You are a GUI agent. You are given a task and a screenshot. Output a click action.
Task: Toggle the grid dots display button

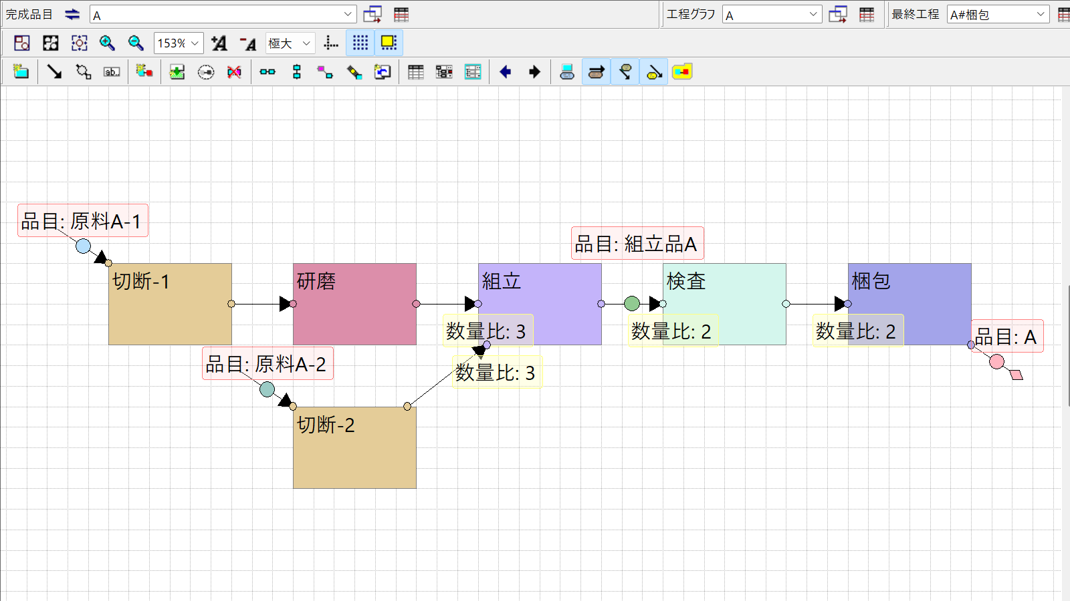click(360, 43)
